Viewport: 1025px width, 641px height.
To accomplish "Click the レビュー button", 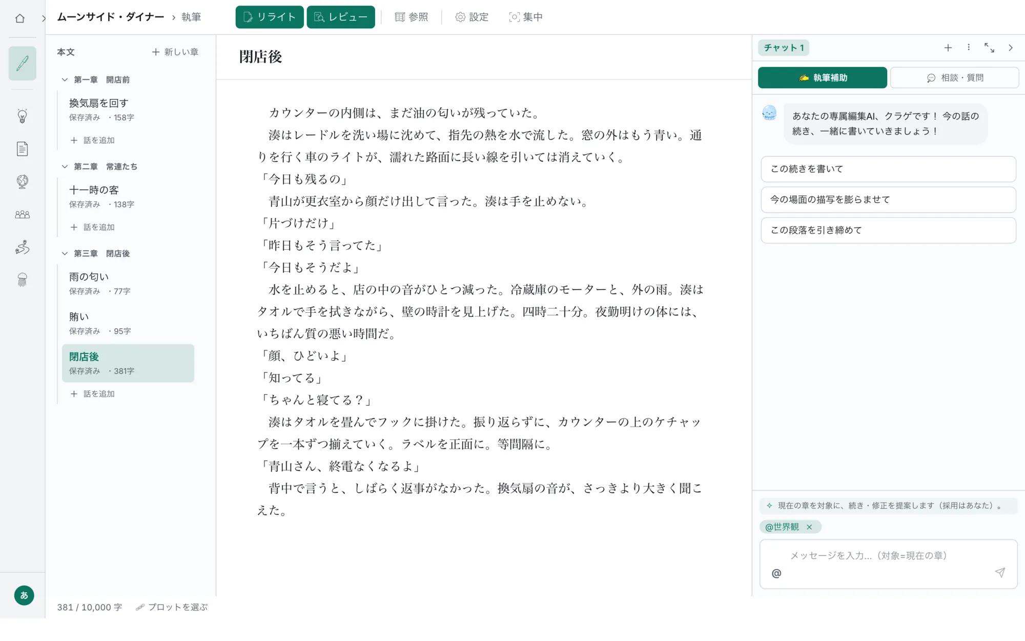I will [341, 17].
